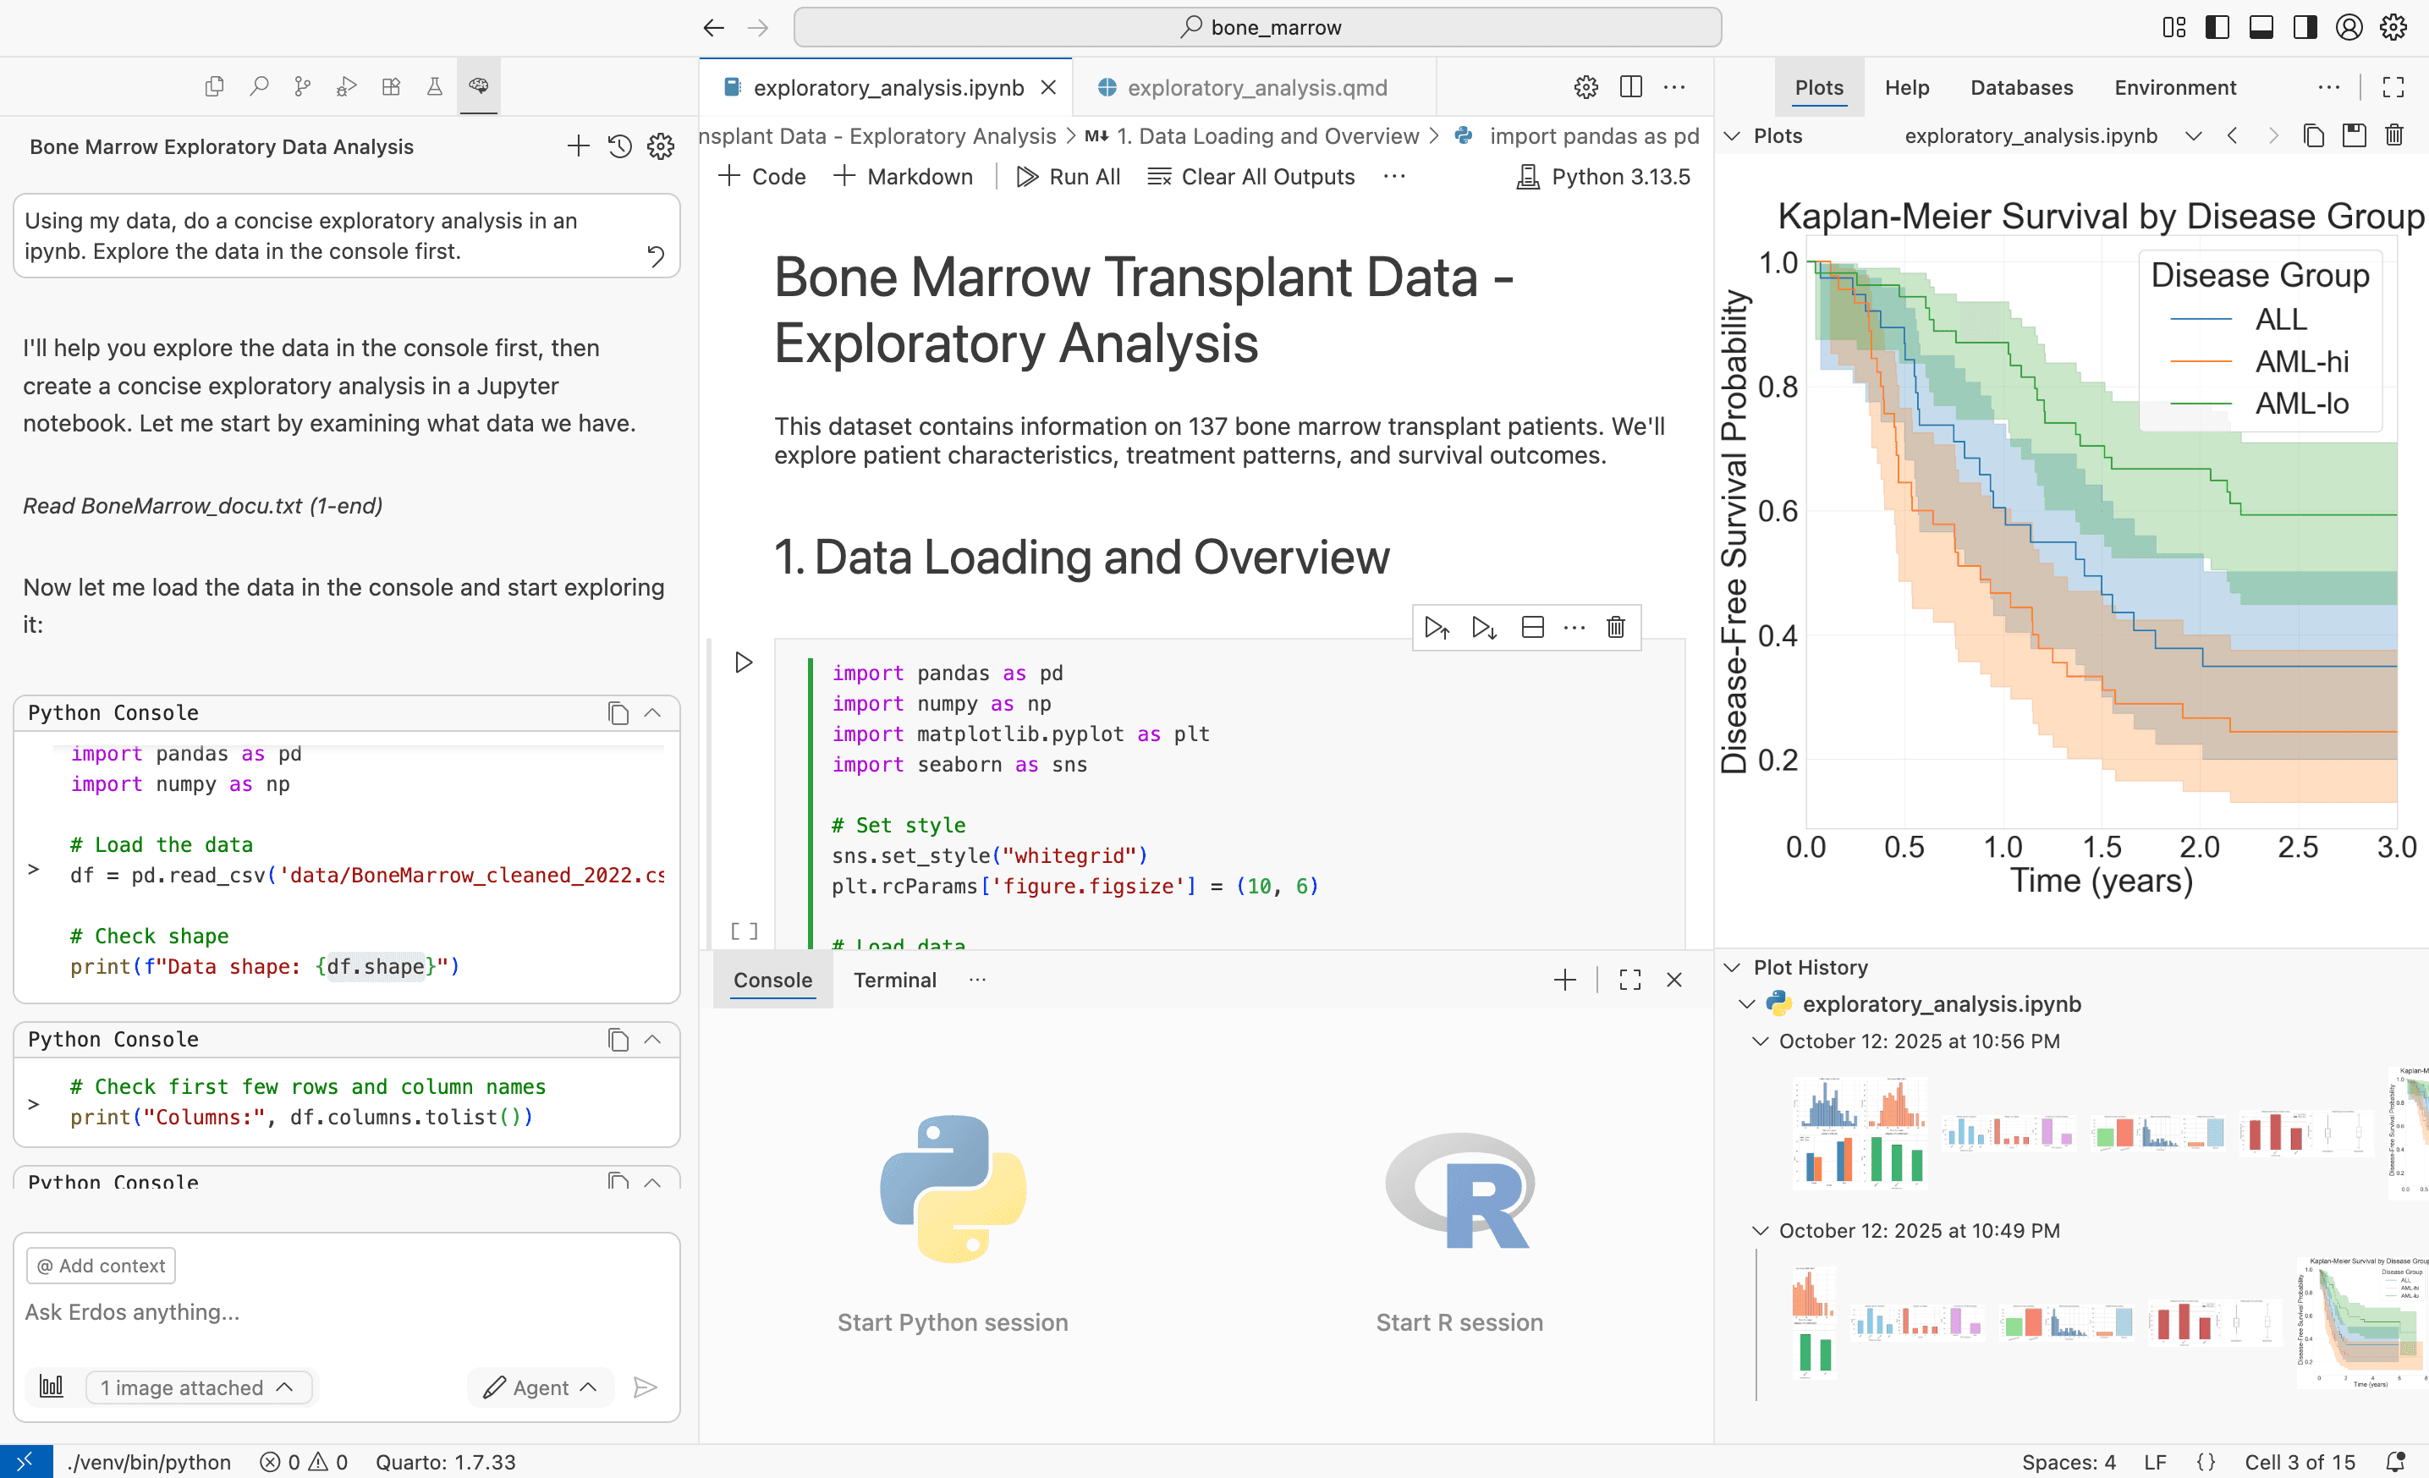Show chat history clock icon

click(x=619, y=147)
